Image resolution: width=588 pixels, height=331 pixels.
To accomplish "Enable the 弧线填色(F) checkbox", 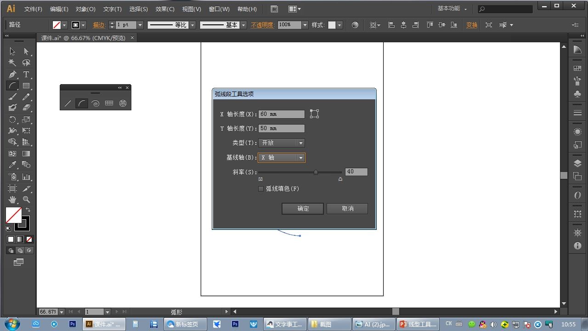I will click(261, 189).
